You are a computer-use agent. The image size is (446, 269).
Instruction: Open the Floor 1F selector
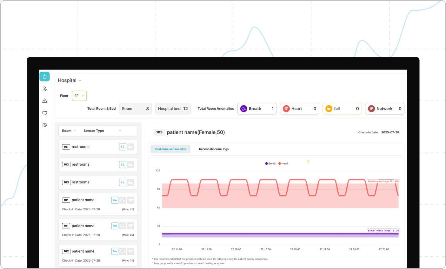pos(79,96)
